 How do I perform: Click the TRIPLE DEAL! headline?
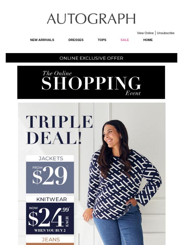59,130
